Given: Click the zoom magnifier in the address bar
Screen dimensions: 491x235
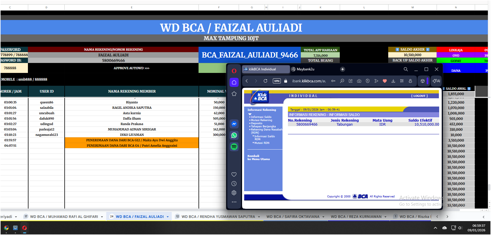Looking at the screenshot, I should click(342, 81).
